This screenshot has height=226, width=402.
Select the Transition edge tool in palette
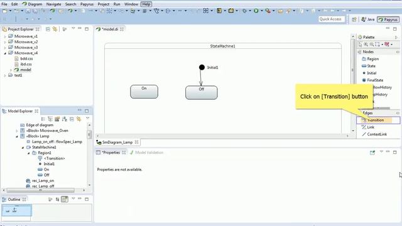pos(378,120)
